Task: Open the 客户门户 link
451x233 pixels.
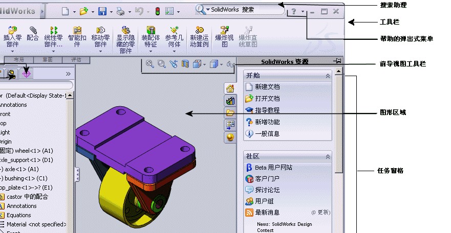Action: [267, 179]
